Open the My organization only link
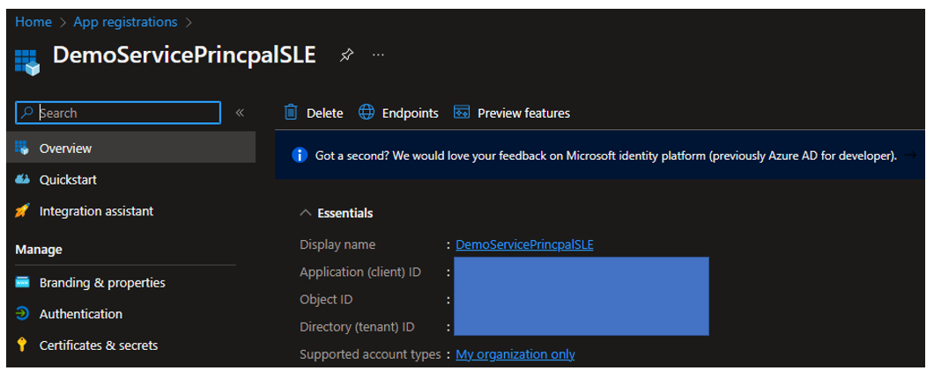The image size is (934, 378). 515,354
